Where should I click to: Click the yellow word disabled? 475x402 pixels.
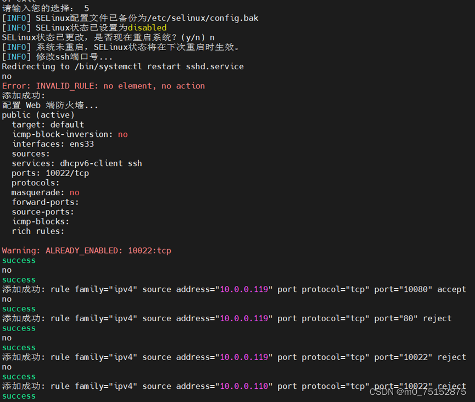point(147,28)
